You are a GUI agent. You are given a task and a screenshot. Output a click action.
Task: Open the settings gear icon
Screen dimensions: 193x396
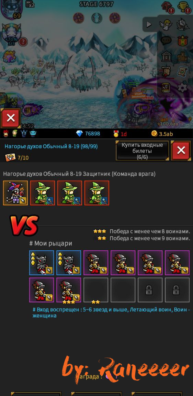pos(182,87)
